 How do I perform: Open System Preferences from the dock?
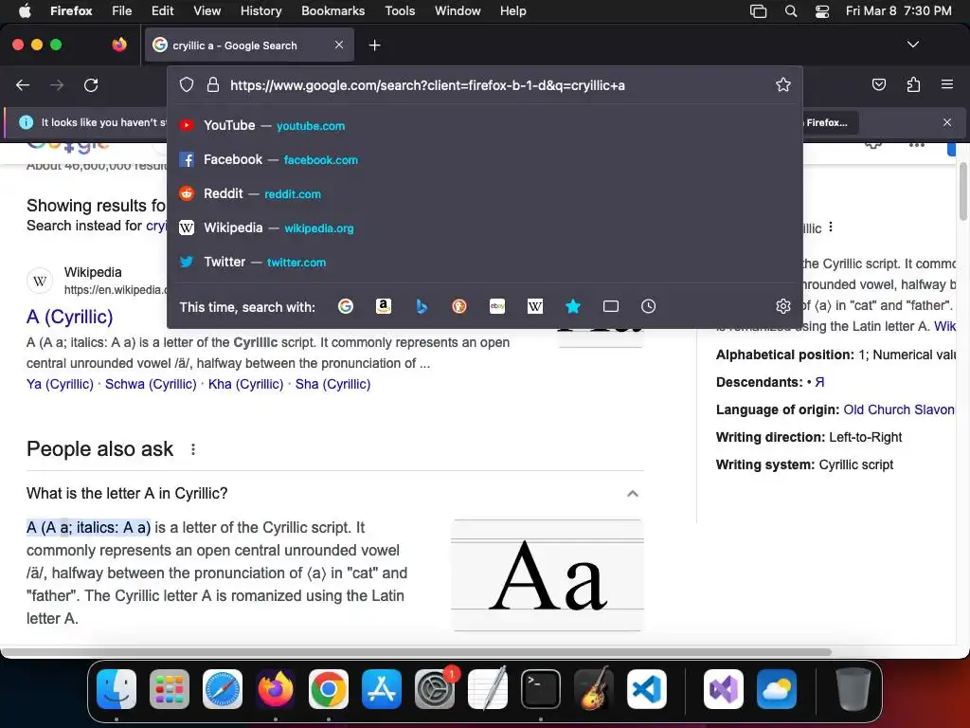tap(435, 689)
